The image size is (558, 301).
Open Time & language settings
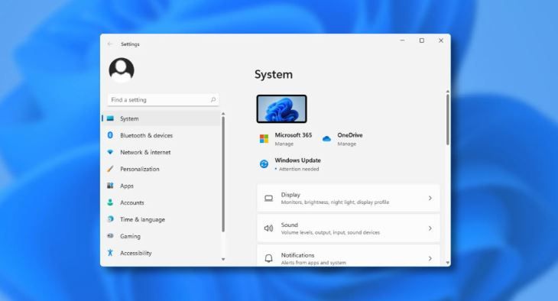coord(161,218)
